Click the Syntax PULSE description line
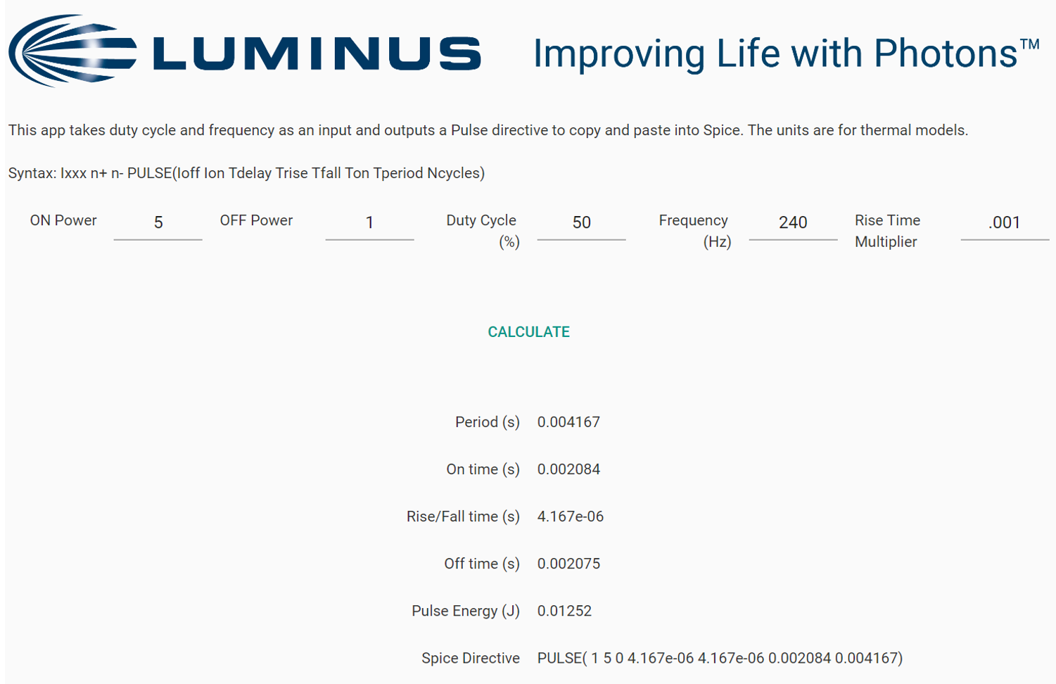 point(246,173)
